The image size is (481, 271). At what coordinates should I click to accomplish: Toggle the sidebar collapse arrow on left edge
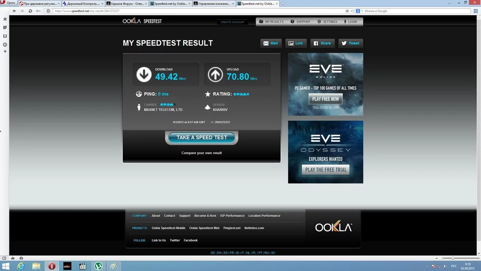pyautogui.click(x=1, y=131)
